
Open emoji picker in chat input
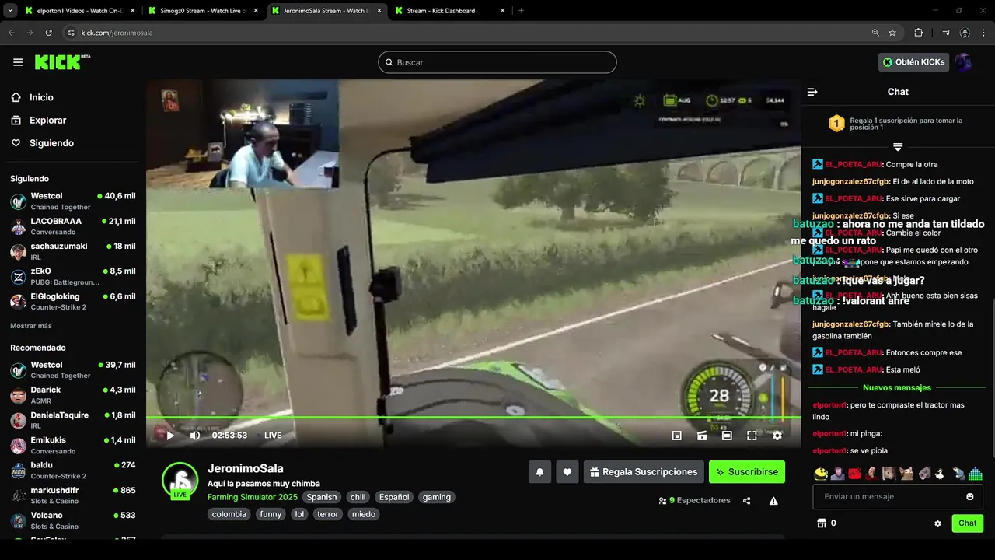pyautogui.click(x=970, y=496)
